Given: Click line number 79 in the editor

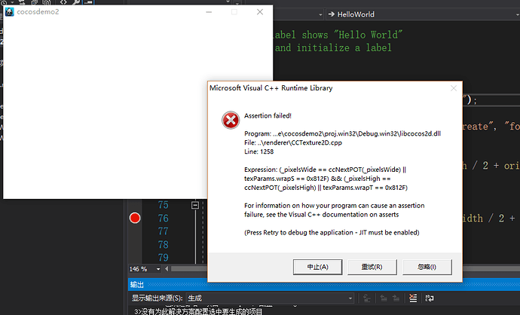Looking at the screenshot, I should coord(163,258).
